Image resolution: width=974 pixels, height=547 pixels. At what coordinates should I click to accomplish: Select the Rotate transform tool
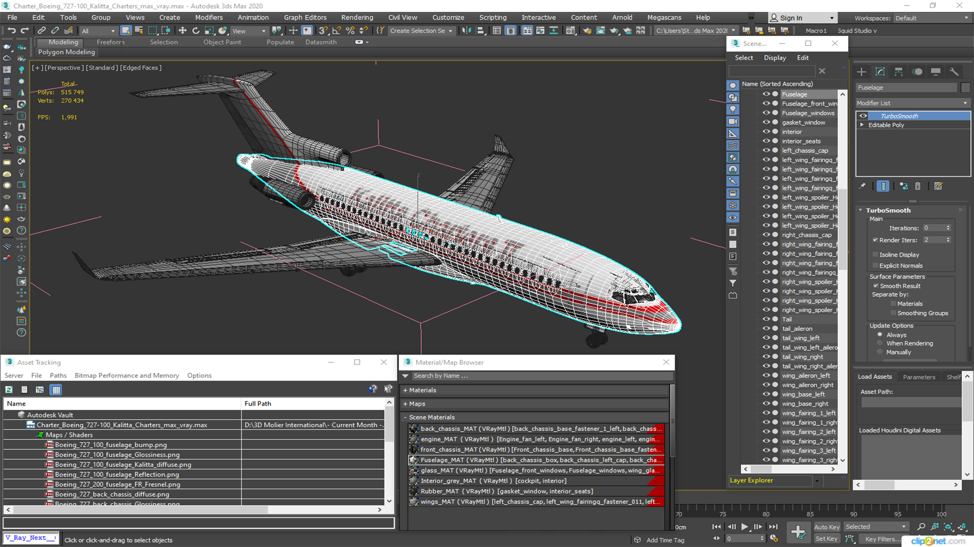(x=196, y=30)
